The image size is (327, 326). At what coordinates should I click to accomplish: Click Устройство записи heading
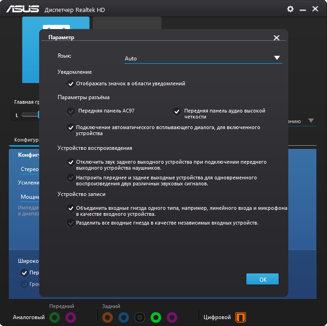(82, 194)
